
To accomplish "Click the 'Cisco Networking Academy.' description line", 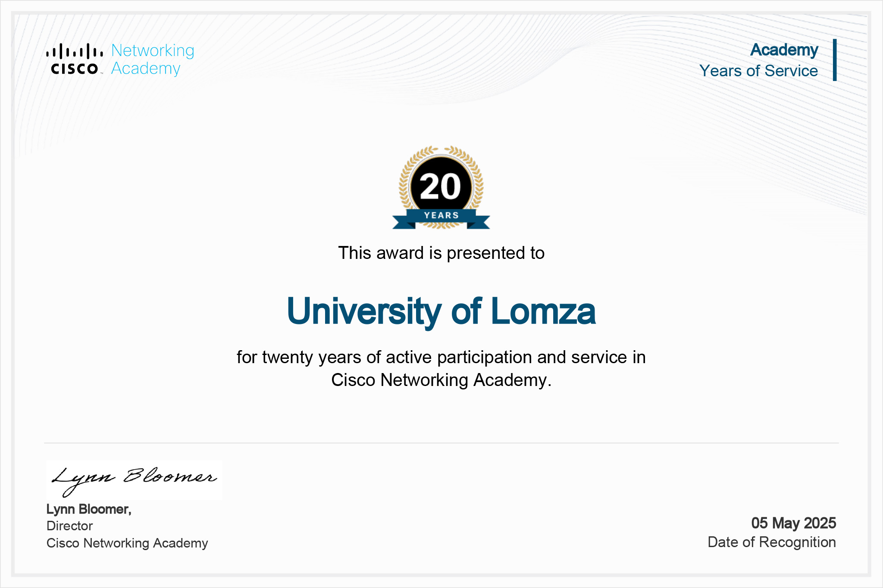I will 441,380.
